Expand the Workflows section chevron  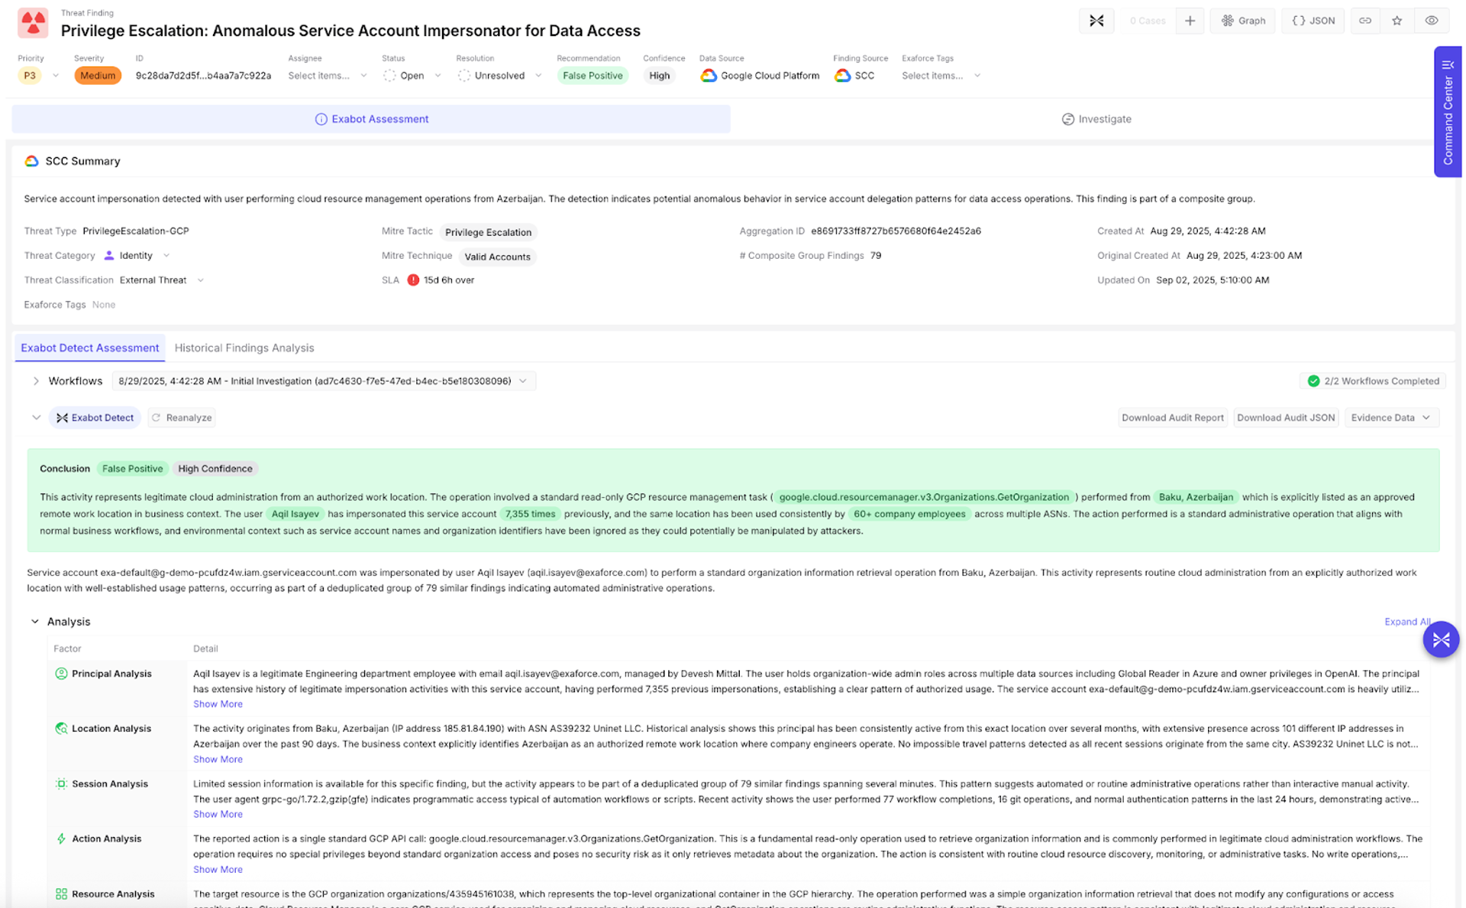[36, 381]
